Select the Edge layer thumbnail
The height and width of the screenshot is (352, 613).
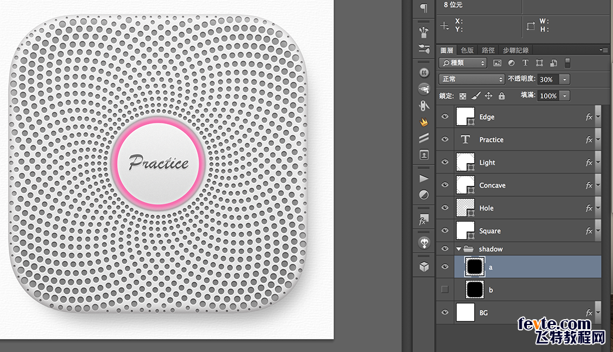(x=465, y=117)
